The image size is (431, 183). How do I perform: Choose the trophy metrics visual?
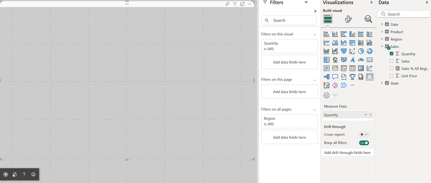click(352, 77)
